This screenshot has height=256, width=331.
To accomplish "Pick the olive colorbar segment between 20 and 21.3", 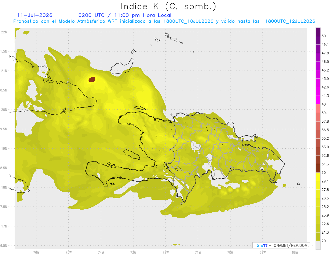I will [x=318, y=237].
